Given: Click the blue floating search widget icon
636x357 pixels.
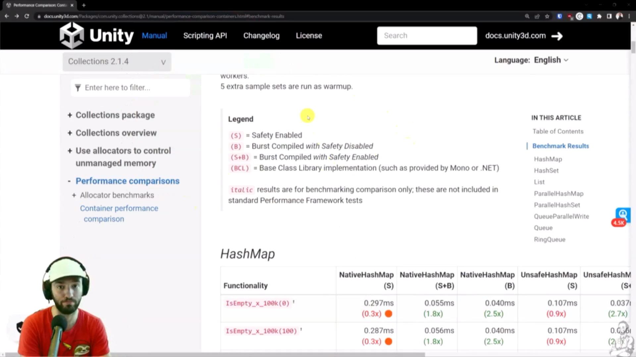Looking at the screenshot, I should (x=623, y=214).
